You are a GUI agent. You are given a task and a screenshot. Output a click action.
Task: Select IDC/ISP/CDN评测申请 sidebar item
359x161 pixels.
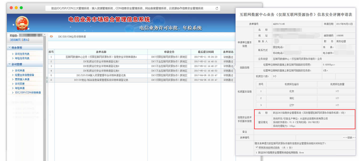click(28, 93)
